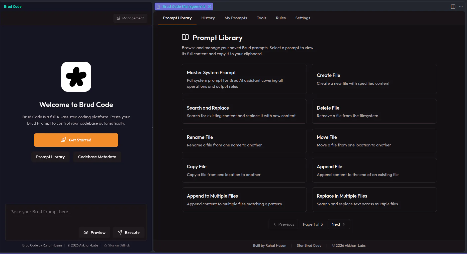Click the Get Started button
467x254 pixels.
coord(76,140)
